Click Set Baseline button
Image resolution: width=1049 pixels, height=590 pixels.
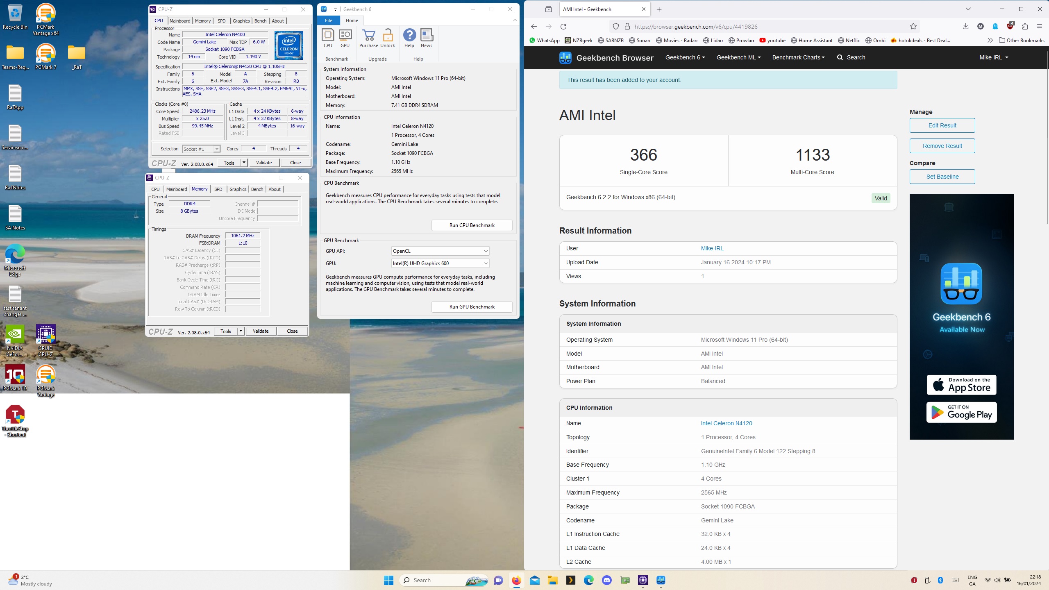[942, 177]
